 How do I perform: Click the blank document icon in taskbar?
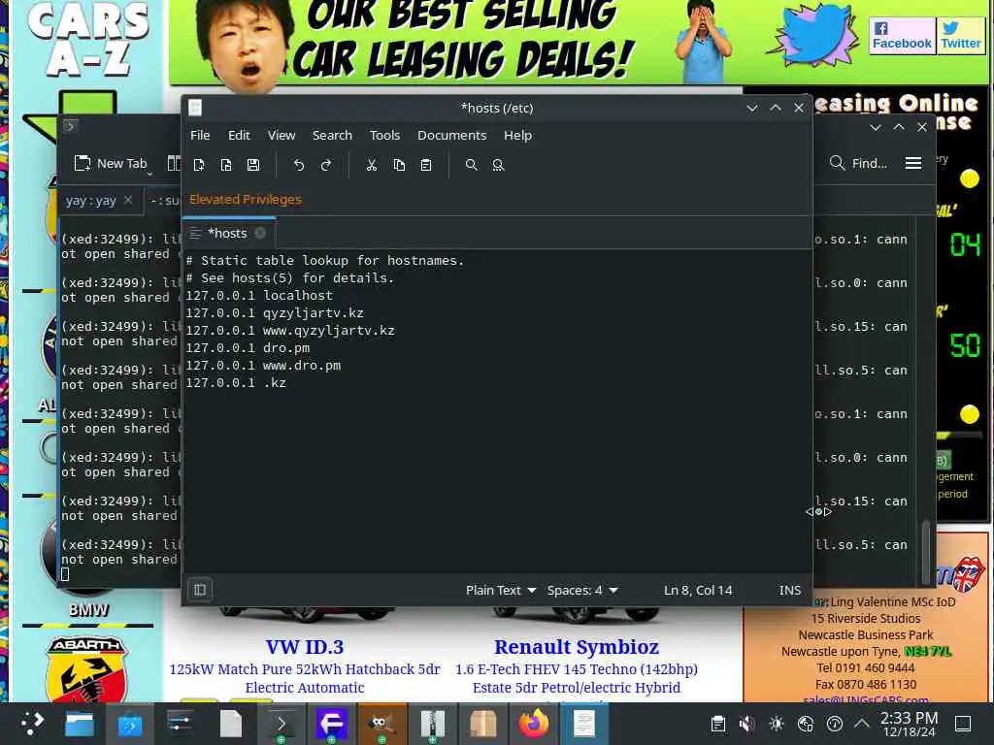click(x=231, y=724)
